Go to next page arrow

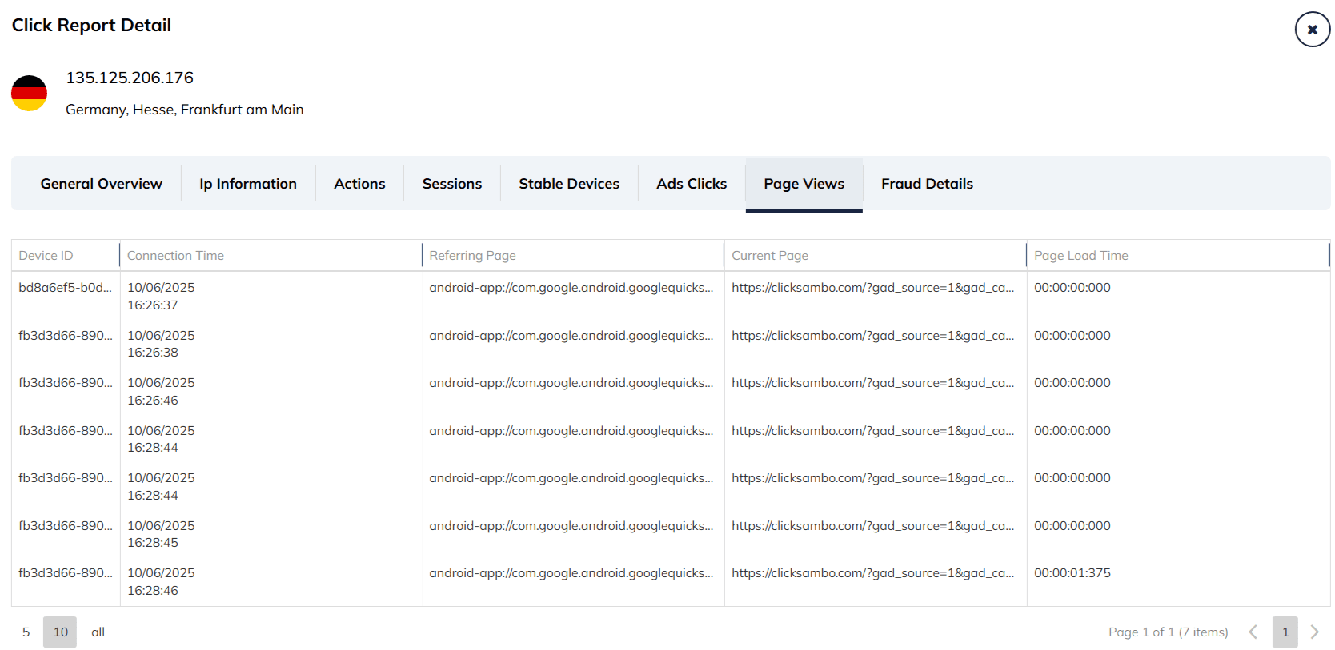(x=1314, y=632)
